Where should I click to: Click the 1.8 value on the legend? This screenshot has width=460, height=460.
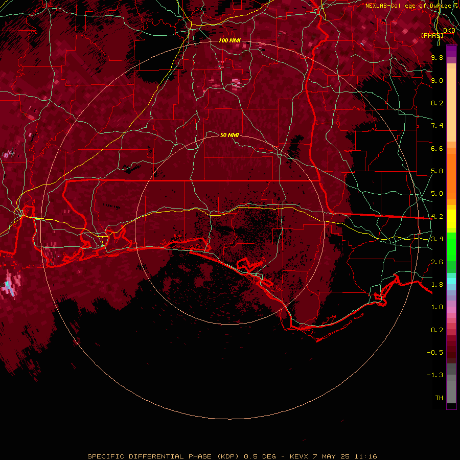437,285
